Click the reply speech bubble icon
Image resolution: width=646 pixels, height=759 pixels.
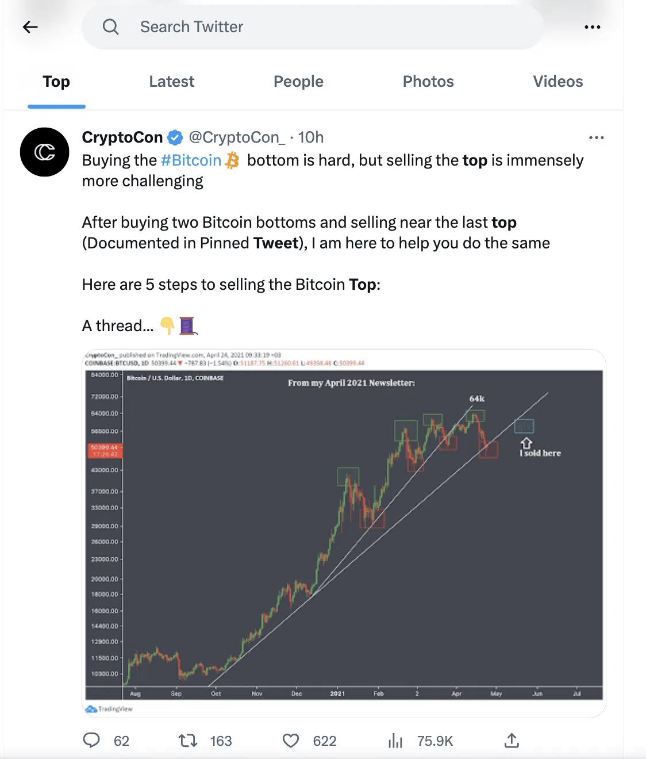pos(91,741)
